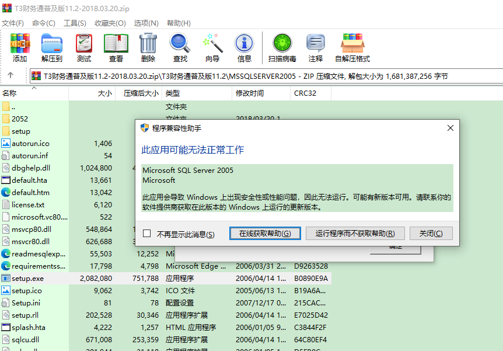Click the 配置设置 type cell of Setup.ini
Viewport: 503px width, 351px height.
[x=180, y=303]
